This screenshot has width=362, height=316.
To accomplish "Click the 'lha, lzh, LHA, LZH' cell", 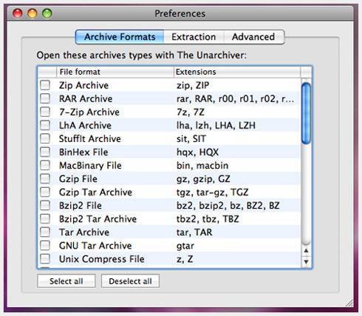I will pyautogui.click(x=216, y=125).
